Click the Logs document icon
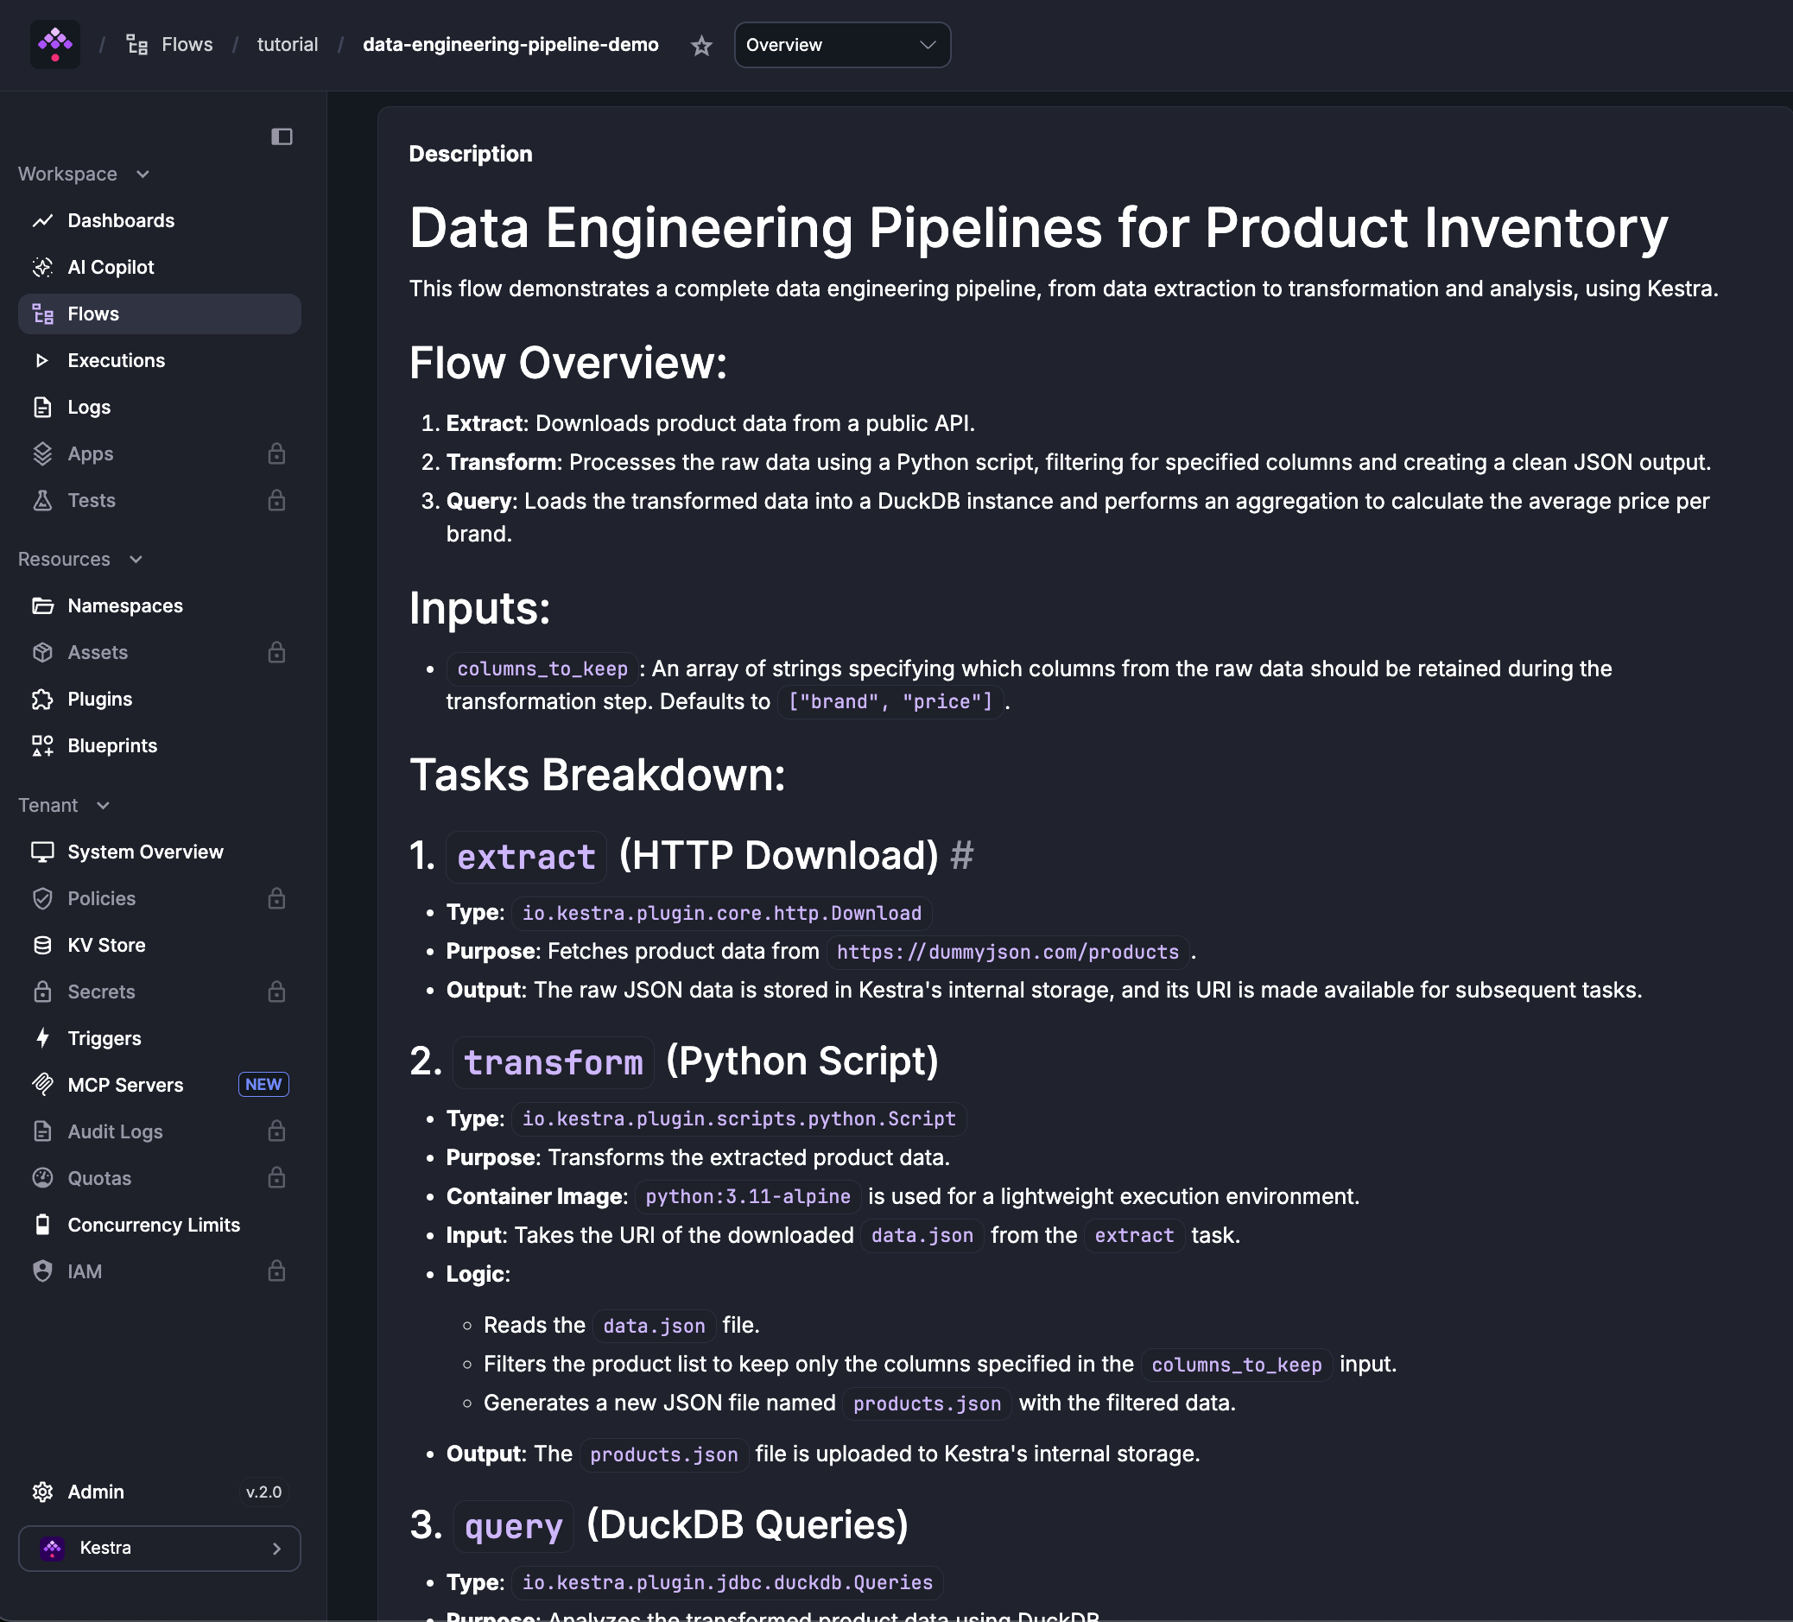The height and width of the screenshot is (1622, 1793). [42, 408]
